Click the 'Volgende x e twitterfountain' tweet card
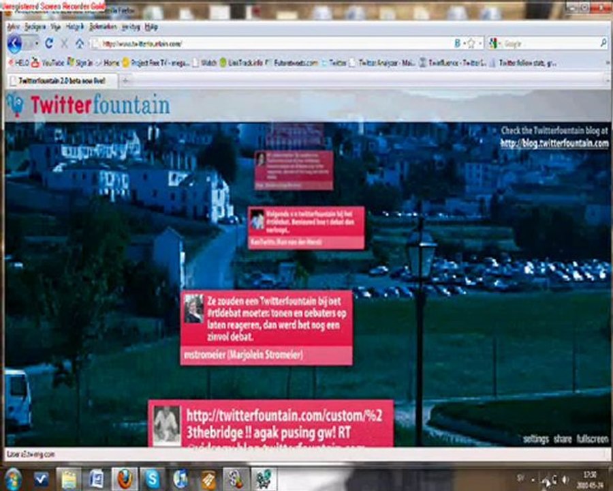This screenshot has height=491, width=613. point(306,228)
